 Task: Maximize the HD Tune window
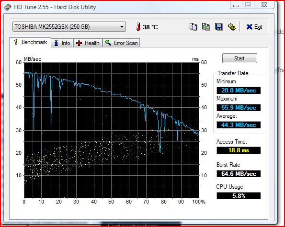pos(248,5)
